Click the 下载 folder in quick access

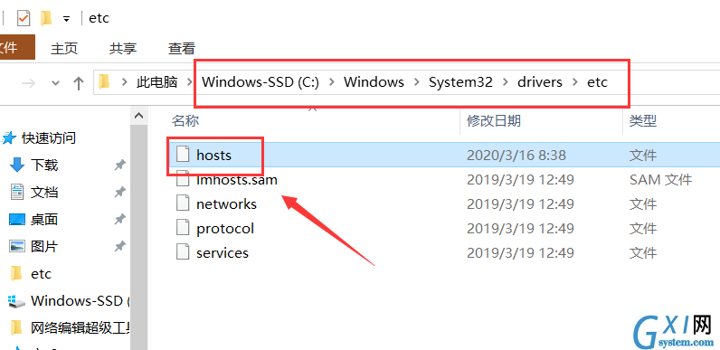click(x=44, y=165)
